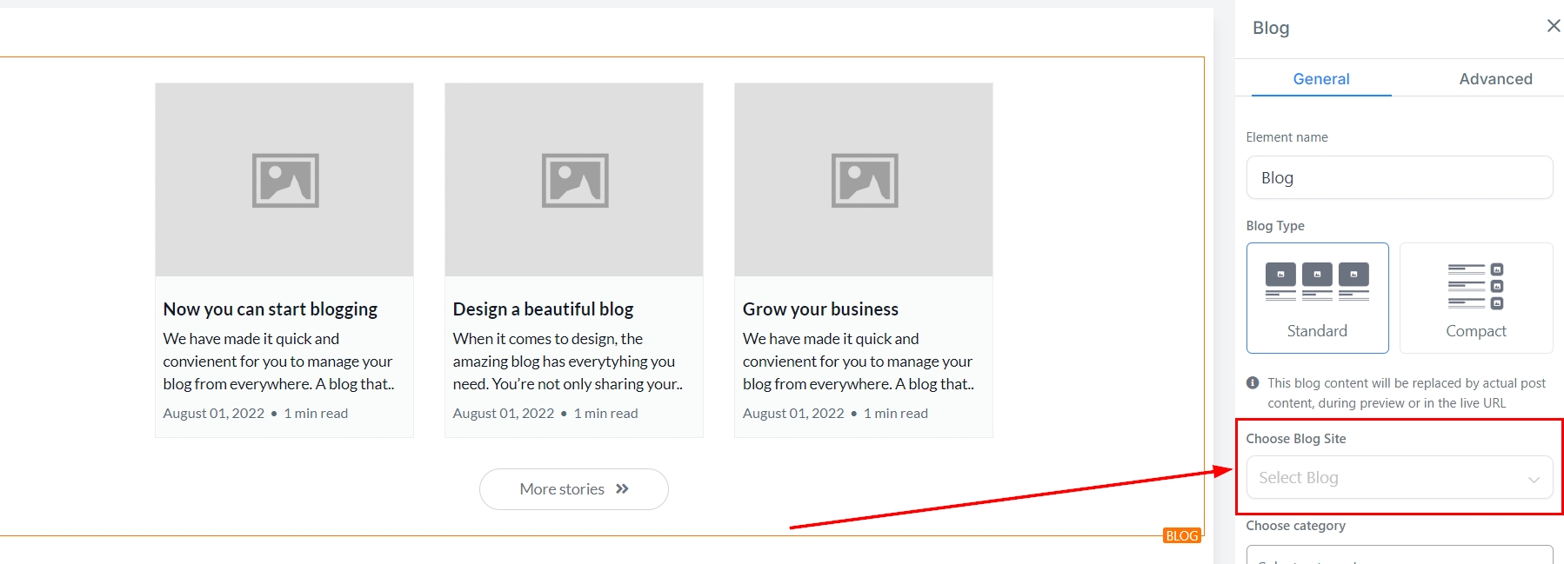
Task: Click the second card's August 01, 2022 date
Action: pos(503,414)
